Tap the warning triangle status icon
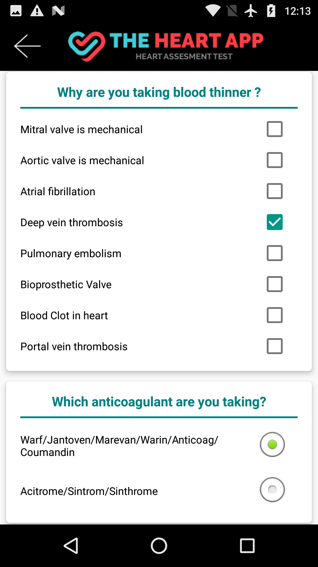Viewport: 318px width, 567px height. [x=37, y=11]
